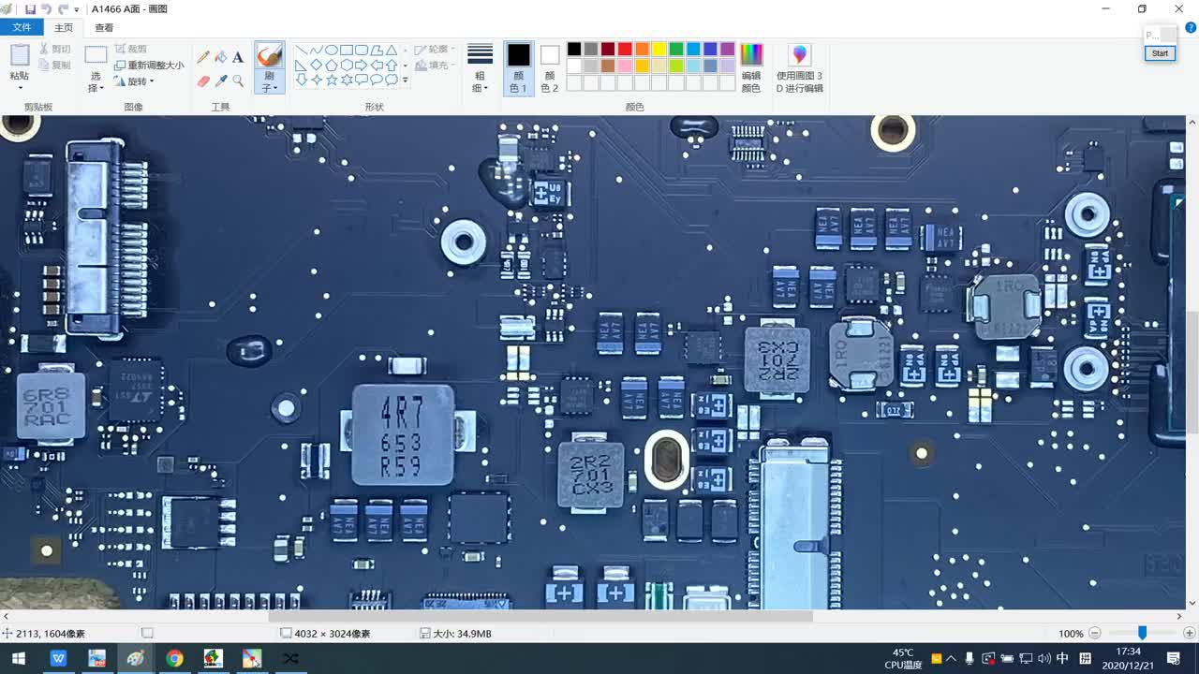This screenshot has height=674, width=1199.
Task: Click zoom out minus button in status bar
Action: [x=1095, y=634]
